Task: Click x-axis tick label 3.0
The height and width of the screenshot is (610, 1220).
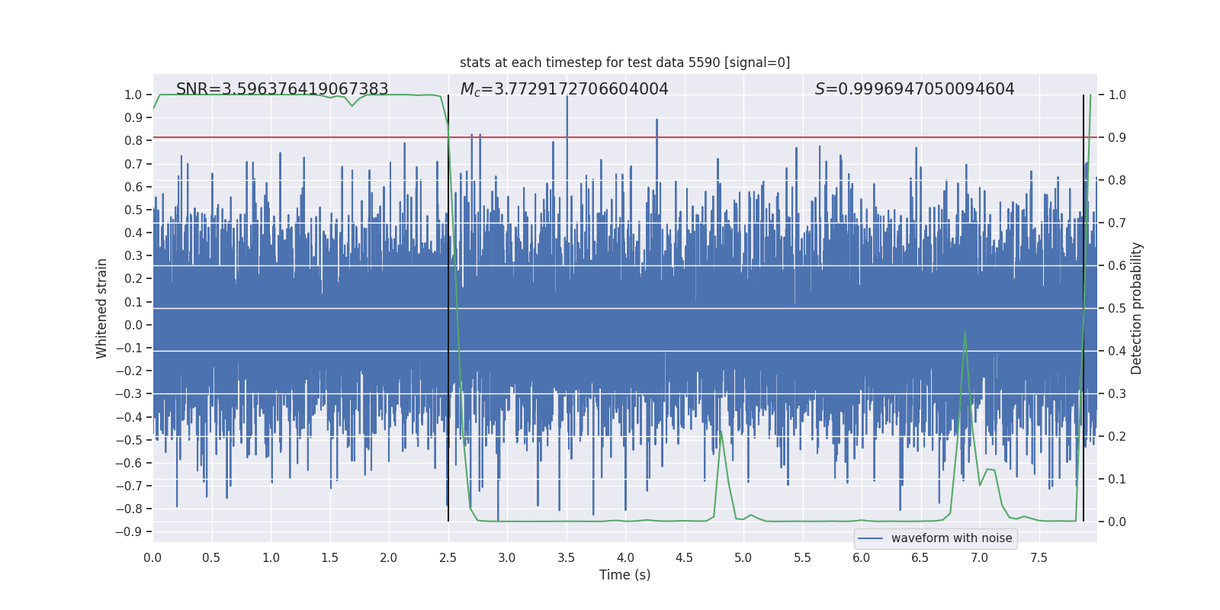Action: coord(507,557)
